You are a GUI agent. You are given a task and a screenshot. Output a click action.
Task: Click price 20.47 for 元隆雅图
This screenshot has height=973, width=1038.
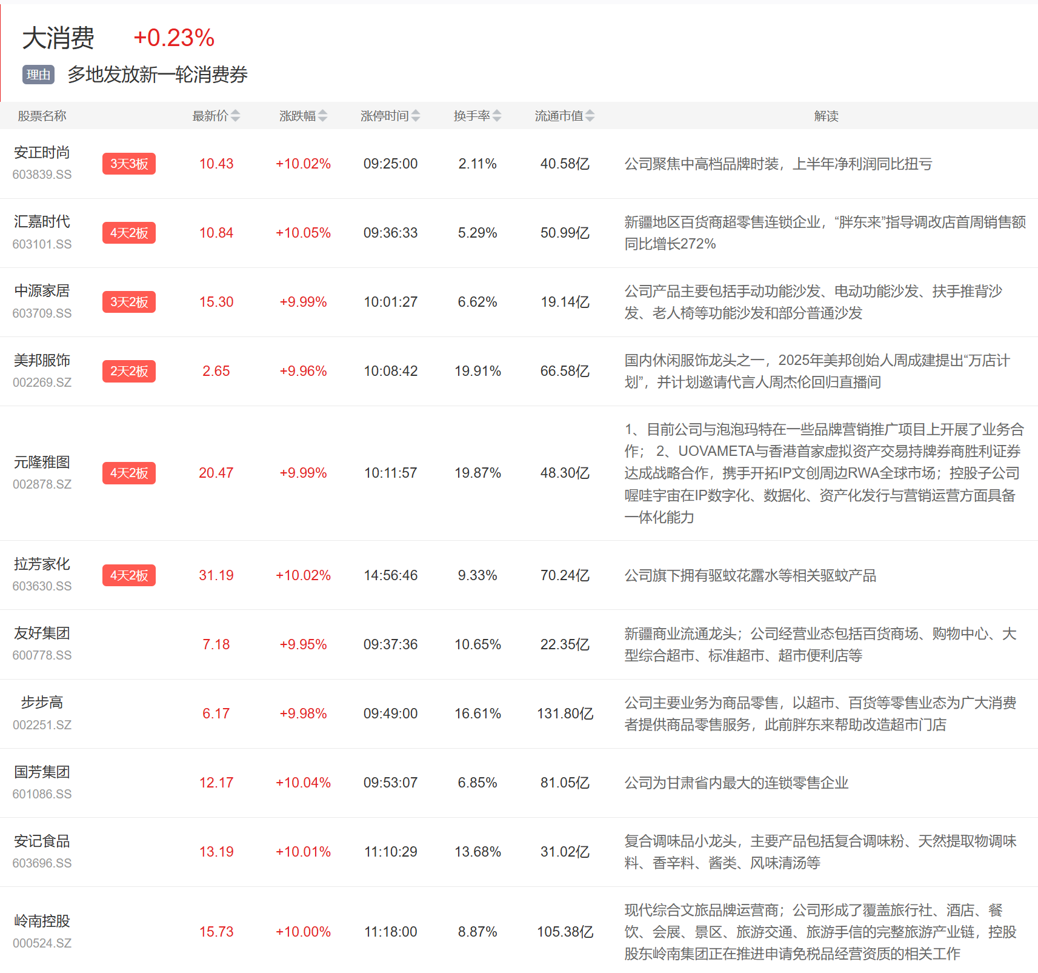click(216, 473)
